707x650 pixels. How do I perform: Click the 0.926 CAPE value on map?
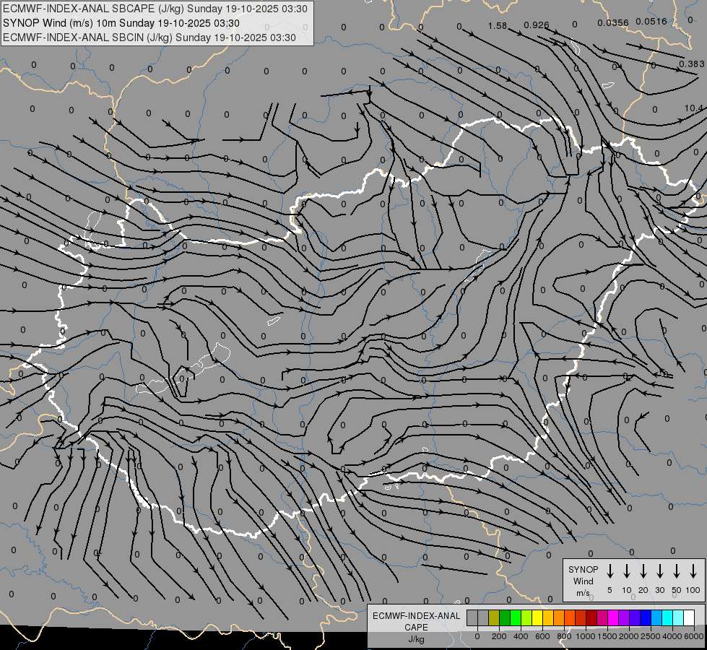(536, 25)
